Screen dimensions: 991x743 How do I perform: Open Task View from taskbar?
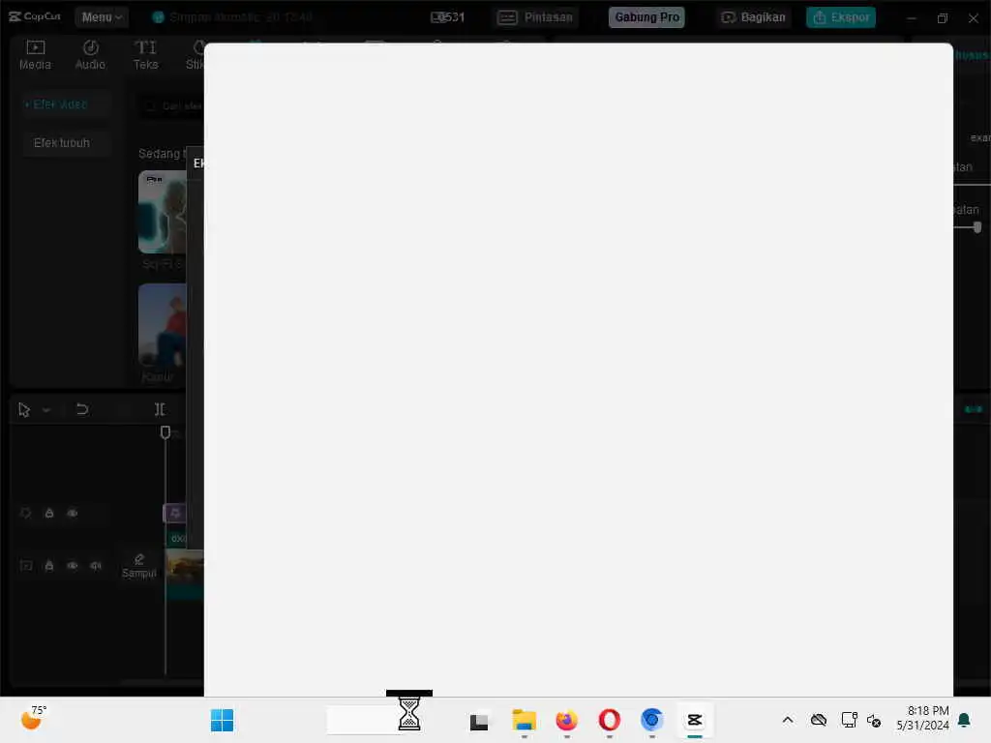(x=479, y=721)
